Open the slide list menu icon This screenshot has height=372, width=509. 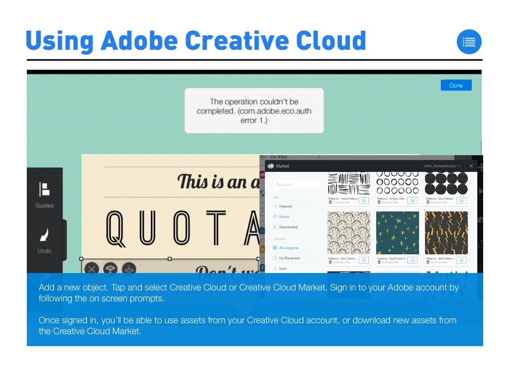pos(469,42)
